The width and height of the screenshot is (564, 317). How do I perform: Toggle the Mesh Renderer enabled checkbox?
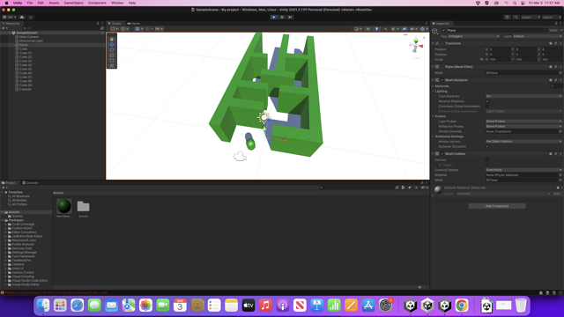click(x=442, y=80)
